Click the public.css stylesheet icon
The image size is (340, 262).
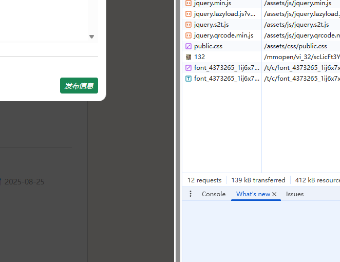tap(188, 46)
